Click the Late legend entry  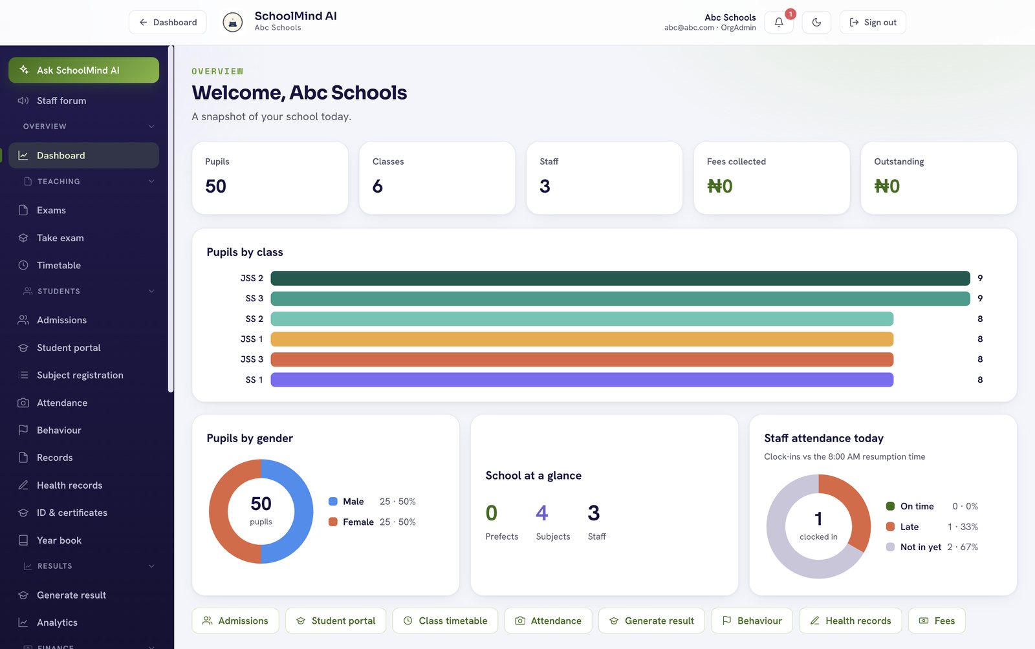(x=932, y=527)
